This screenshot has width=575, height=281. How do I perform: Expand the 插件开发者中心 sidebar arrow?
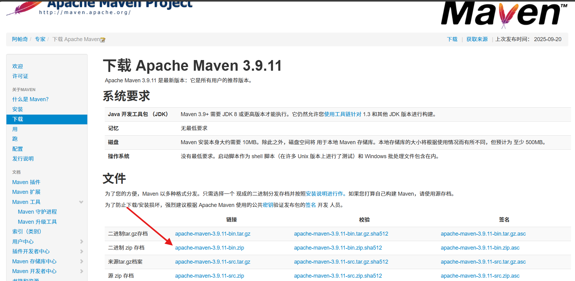click(x=82, y=251)
